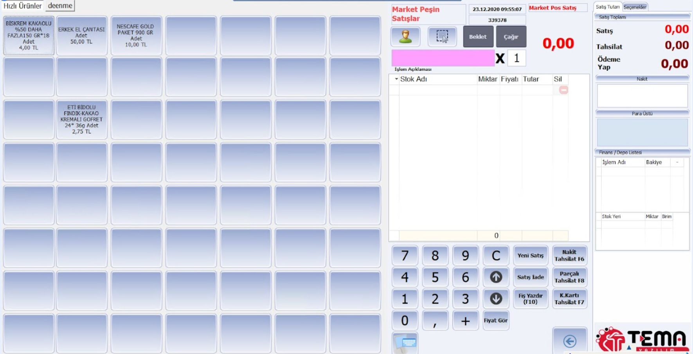Open the on-screen keyboard icon
This screenshot has height=354, width=693.
coord(405,343)
